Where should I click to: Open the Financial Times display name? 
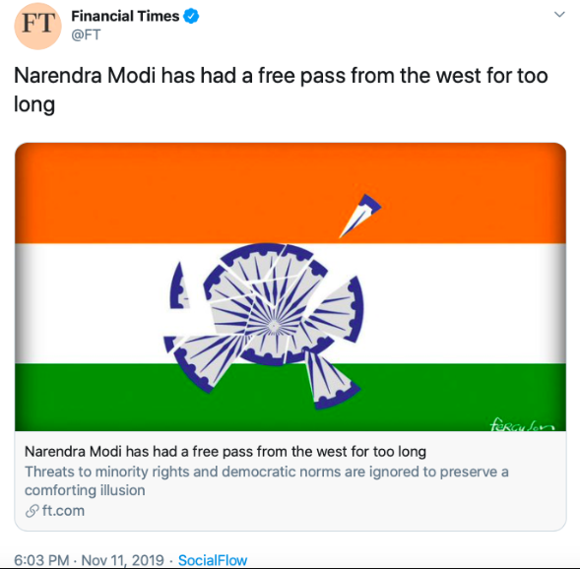[125, 17]
